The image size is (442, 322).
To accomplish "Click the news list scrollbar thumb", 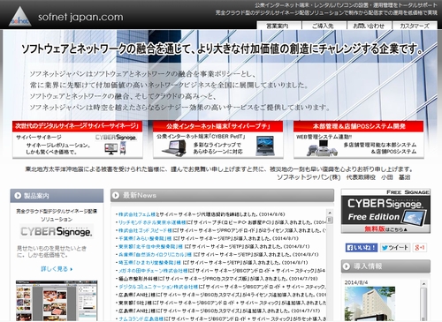I will click(330, 221).
